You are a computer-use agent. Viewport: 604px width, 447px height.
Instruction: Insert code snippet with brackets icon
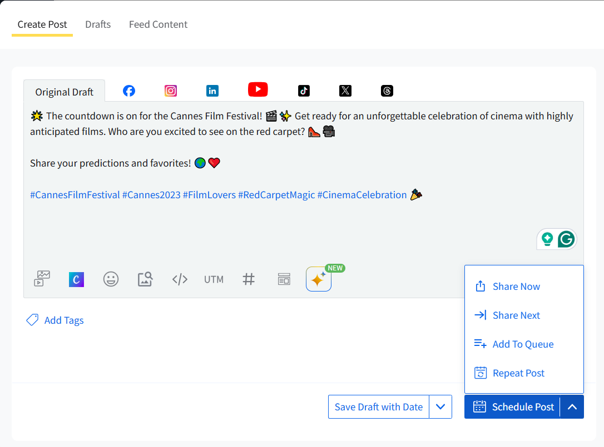pyautogui.click(x=180, y=279)
